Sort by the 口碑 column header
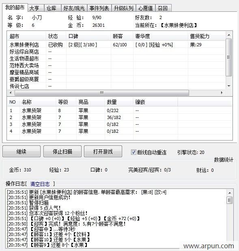 coord(88,36)
